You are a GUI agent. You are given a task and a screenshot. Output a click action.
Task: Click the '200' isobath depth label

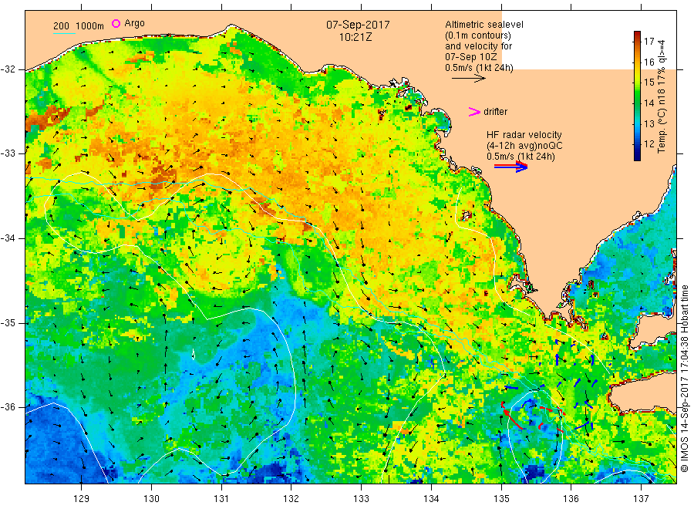[61, 26]
